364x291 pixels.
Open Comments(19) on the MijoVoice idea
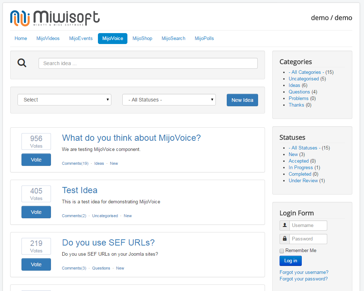pos(75,163)
